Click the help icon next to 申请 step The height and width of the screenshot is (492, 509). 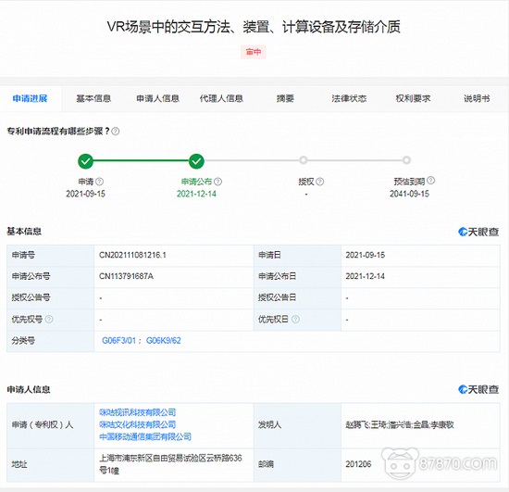point(100,182)
